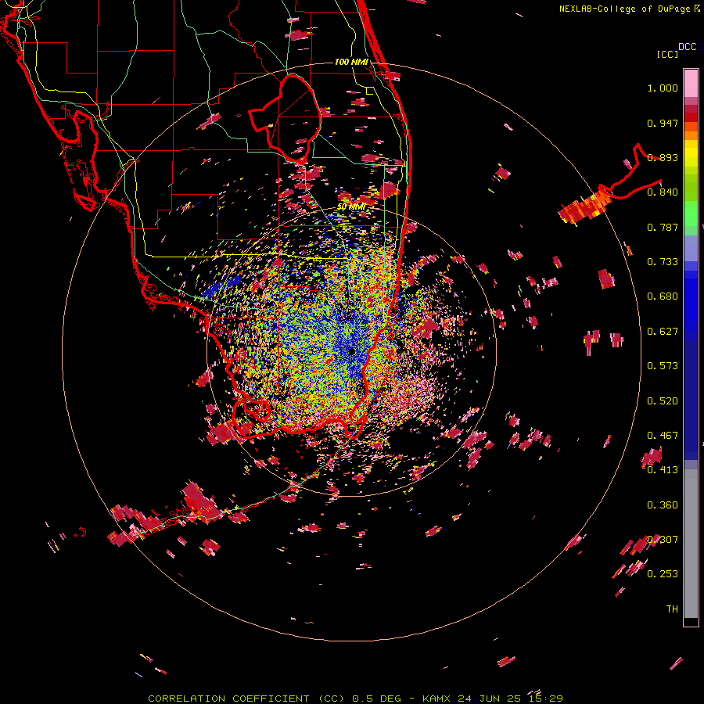Pick the 0.840 scale label
The width and height of the screenshot is (704, 704).
(x=663, y=192)
